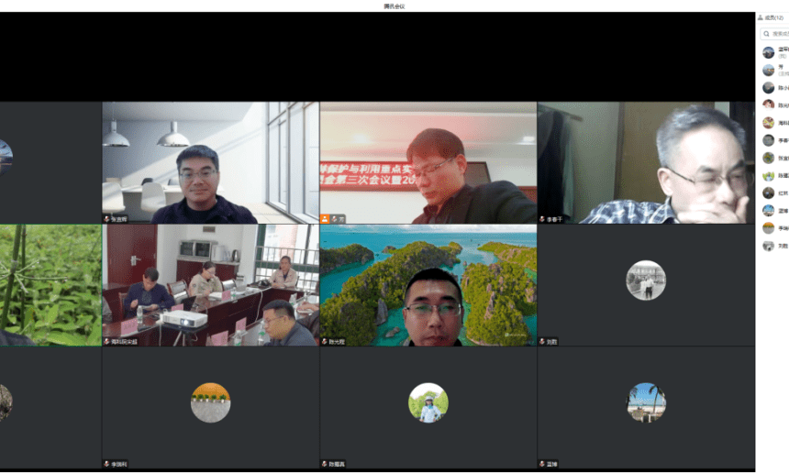Viewport: 789px width, 473px height.
Task: Click the microphone icon on the island background video label
Action: tap(325, 341)
